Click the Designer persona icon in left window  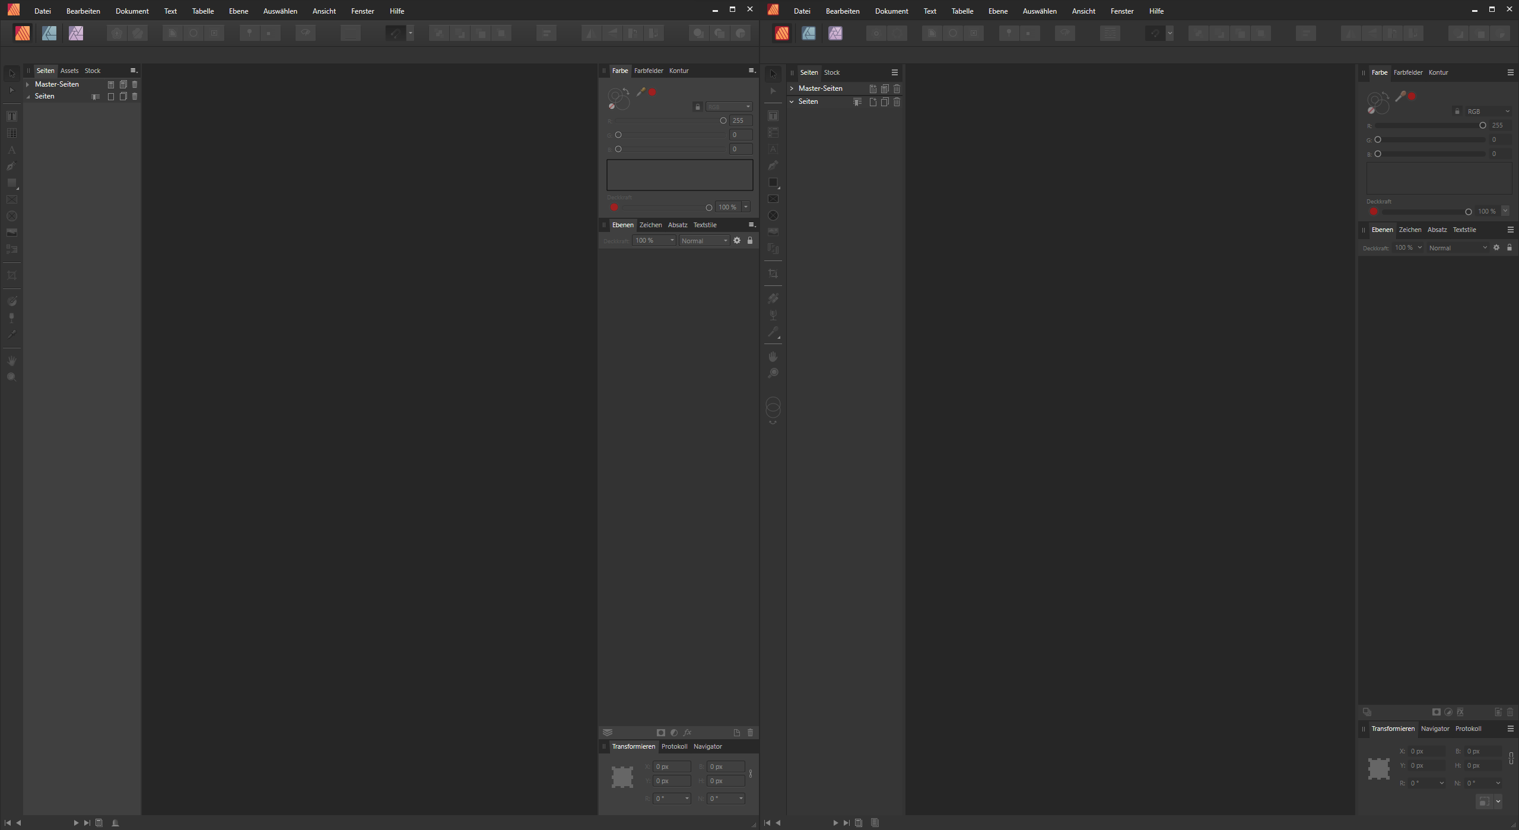coord(49,33)
